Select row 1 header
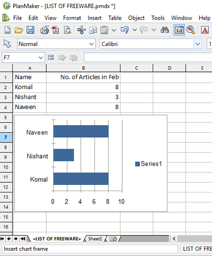This screenshot has height=256, width=212. (x=6, y=77)
